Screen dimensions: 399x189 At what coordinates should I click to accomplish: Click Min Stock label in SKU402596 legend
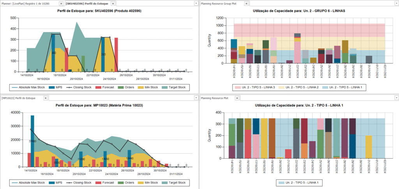point(153,87)
